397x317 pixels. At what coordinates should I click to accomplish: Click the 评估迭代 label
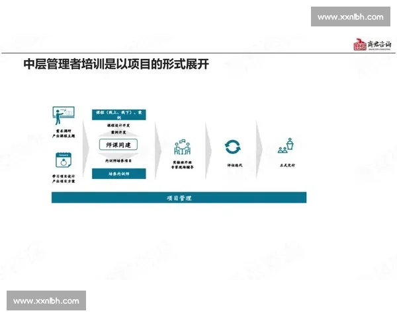click(235, 165)
